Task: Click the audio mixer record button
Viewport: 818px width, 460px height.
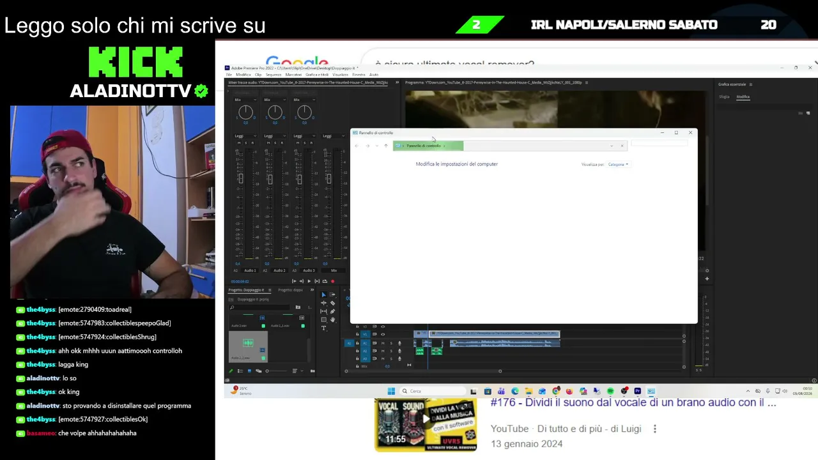Action: [x=332, y=281]
